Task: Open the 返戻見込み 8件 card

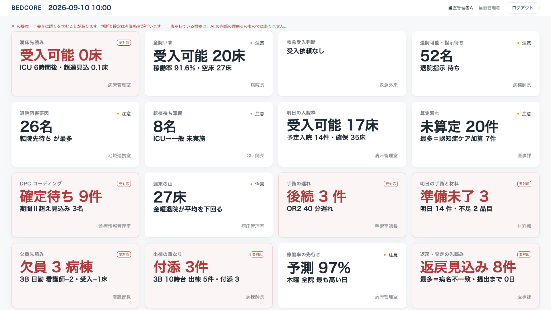Action: tap(476, 276)
